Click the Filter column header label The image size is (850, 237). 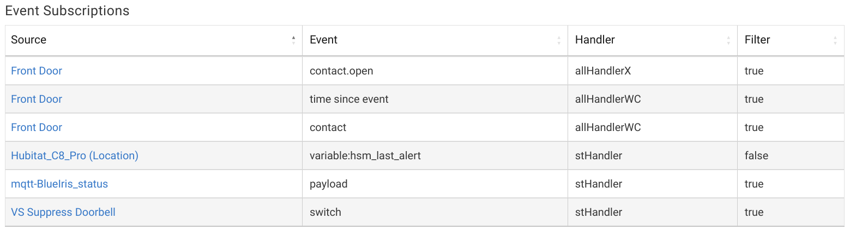pos(757,40)
